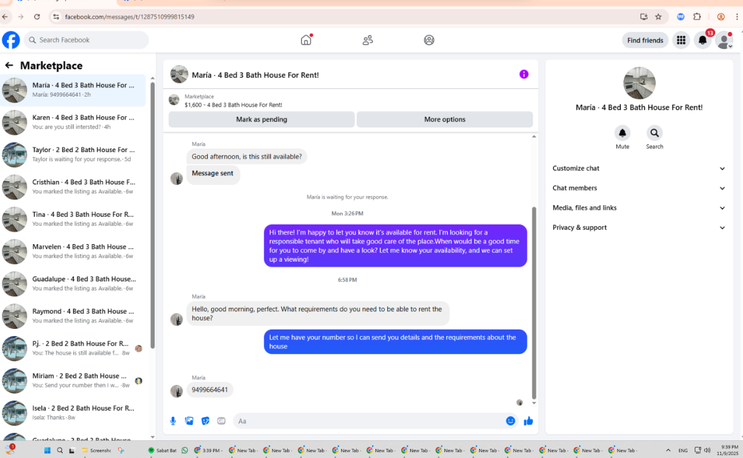Open Chrome's three-dot menu
743x458 pixels.
[x=736, y=17]
